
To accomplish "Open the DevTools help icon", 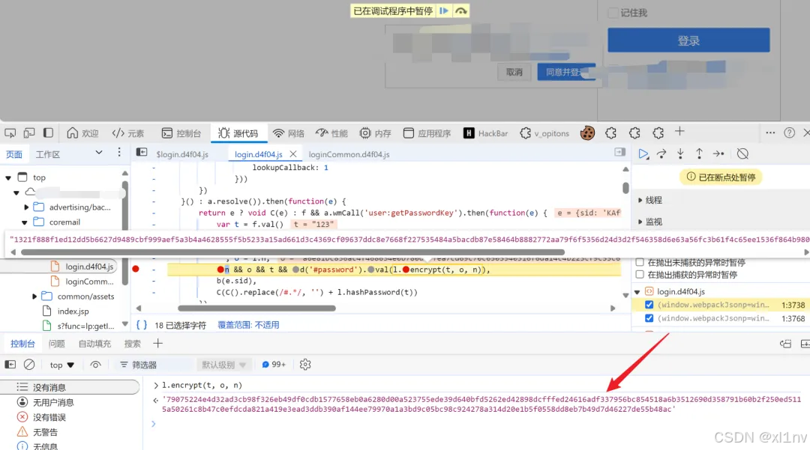I will click(789, 133).
